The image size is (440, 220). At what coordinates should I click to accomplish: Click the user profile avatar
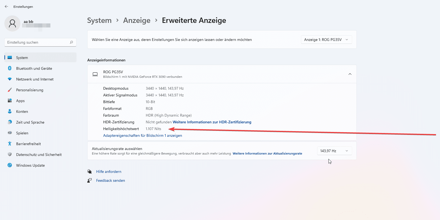click(x=12, y=23)
